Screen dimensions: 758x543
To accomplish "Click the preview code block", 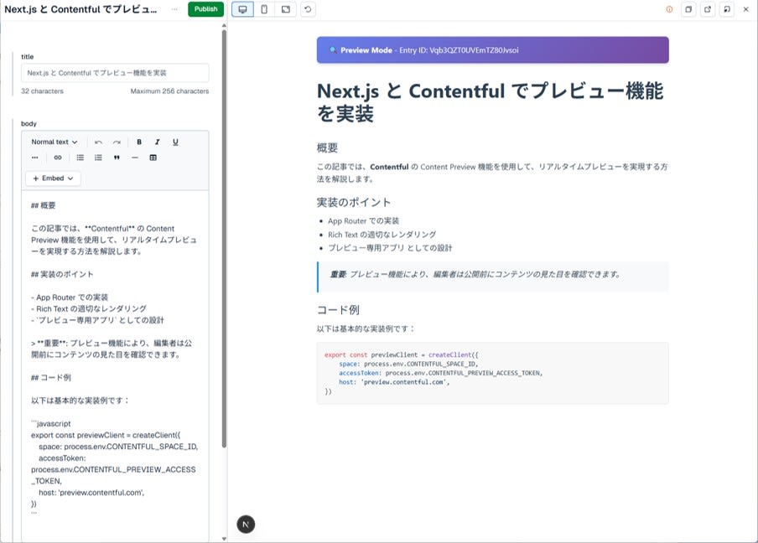I will 492,373.
